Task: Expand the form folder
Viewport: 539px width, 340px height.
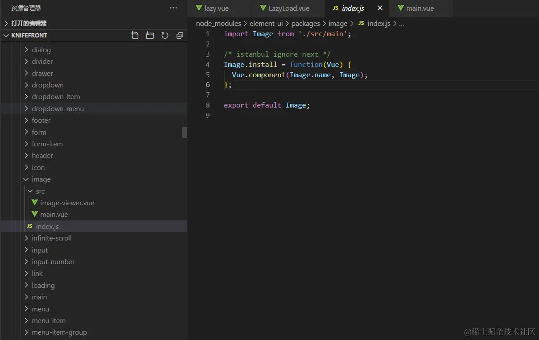Action: click(94, 132)
